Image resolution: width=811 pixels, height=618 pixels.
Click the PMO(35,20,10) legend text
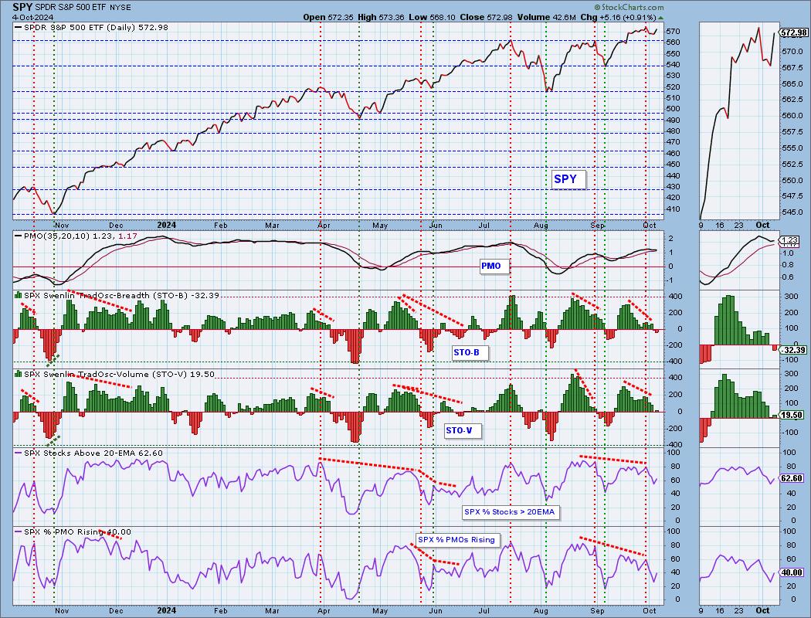[76, 236]
